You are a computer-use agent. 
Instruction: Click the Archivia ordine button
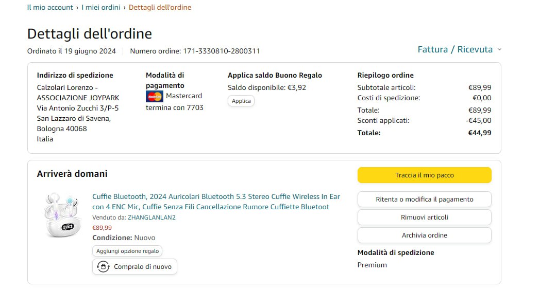click(x=424, y=235)
